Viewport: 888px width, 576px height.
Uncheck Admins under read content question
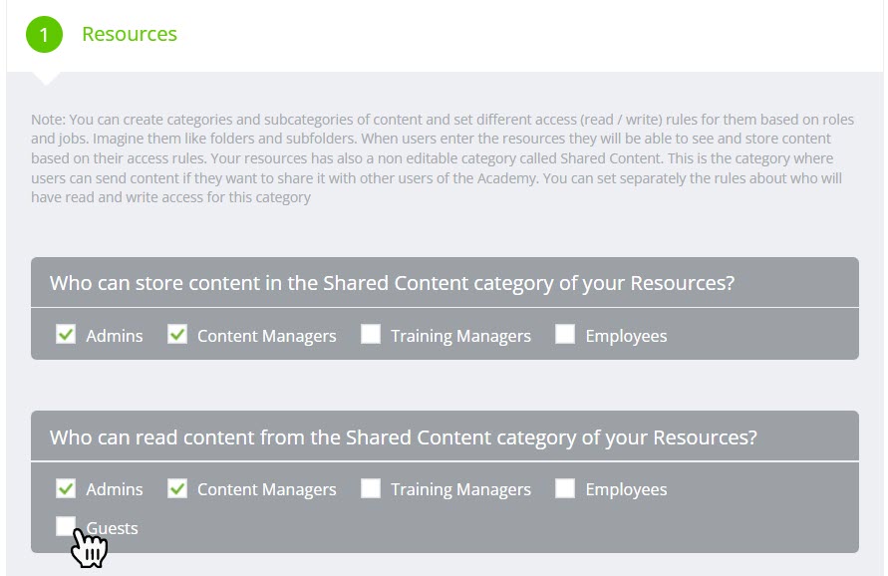[x=66, y=488]
